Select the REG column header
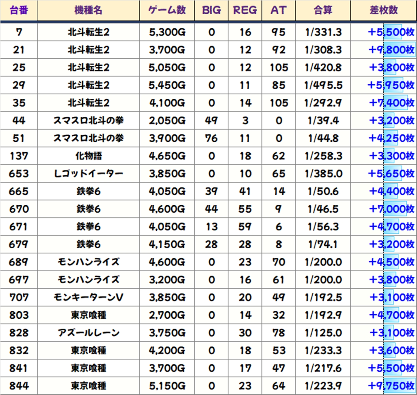The height and width of the screenshot is (395, 417). pyautogui.click(x=245, y=10)
